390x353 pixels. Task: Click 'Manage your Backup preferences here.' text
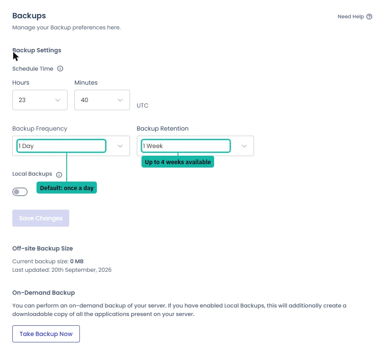click(66, 27)
